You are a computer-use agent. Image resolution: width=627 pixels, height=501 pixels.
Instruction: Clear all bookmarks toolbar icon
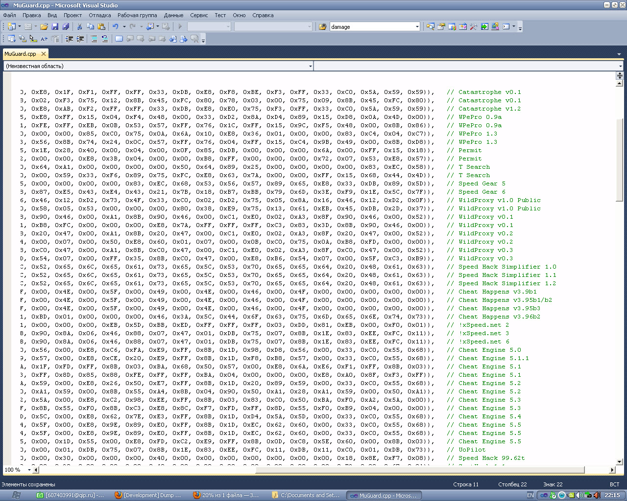(194, 39)
